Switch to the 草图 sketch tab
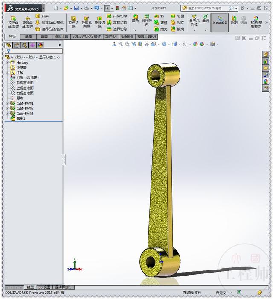The image size is (273, 299). coord(28,36)
